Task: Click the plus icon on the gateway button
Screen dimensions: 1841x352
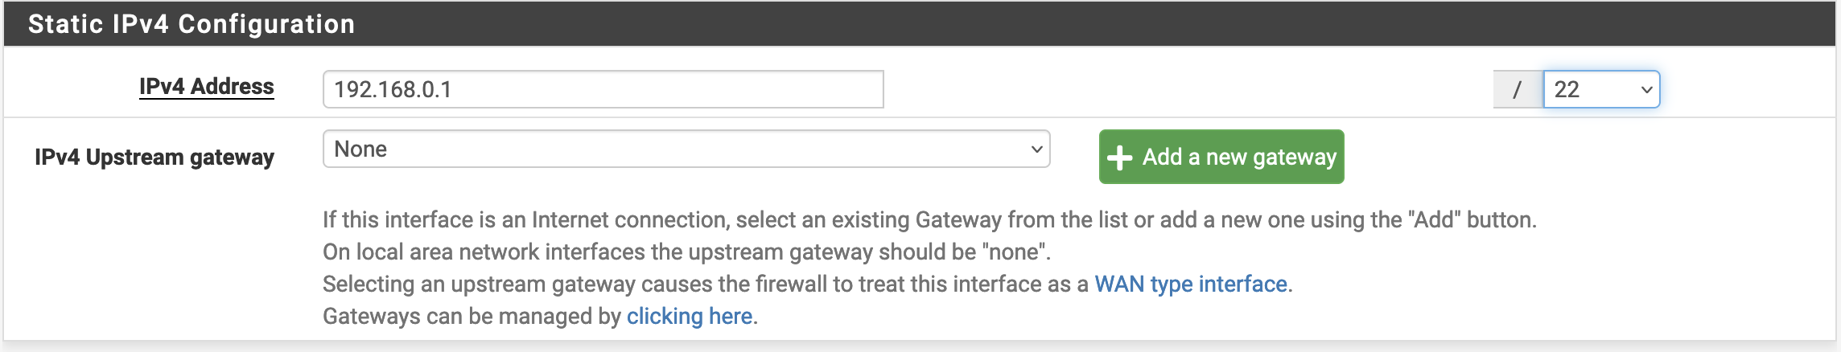Action: click(x=1119, y=158)
